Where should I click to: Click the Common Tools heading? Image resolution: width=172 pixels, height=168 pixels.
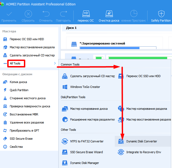(70, 64)
